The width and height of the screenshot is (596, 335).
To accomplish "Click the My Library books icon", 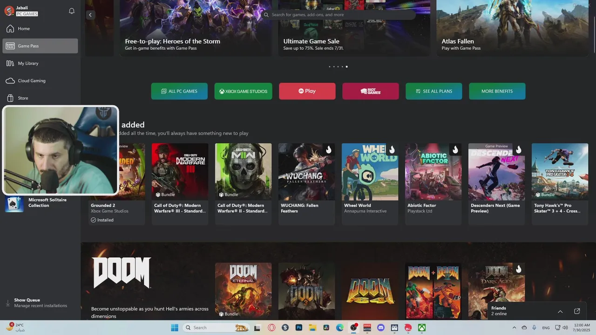I will [10, 63].
